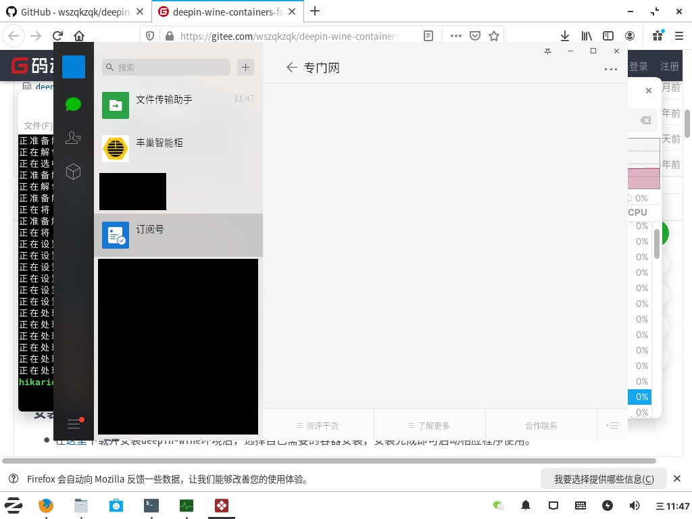692x519 pixels.
Task: Switch to the GitHub browser tab
Action: 74,11
